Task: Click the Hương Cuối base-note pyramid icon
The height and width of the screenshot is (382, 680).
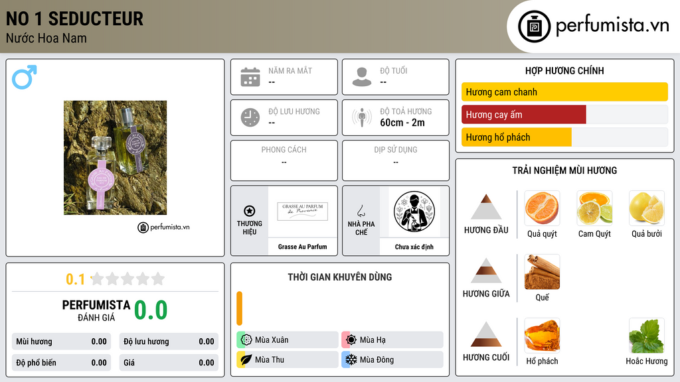Action: pyautogui.click(x=486, y=334)
